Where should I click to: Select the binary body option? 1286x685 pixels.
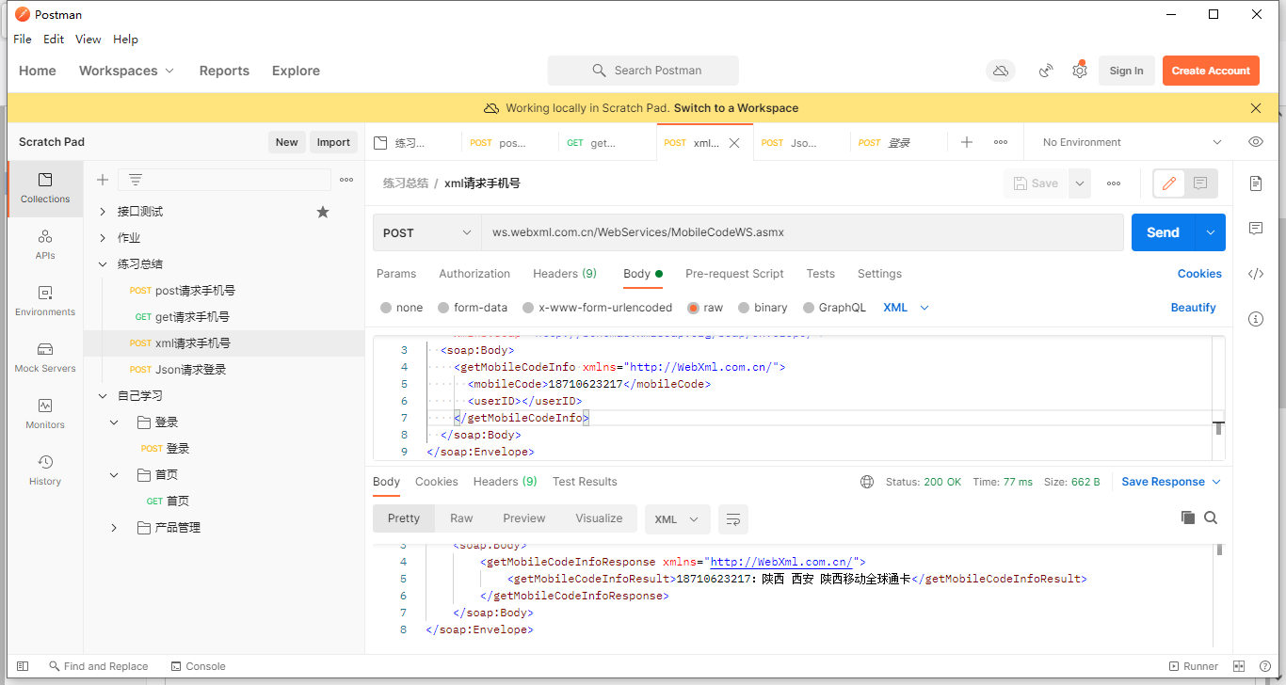pos(744,308)
